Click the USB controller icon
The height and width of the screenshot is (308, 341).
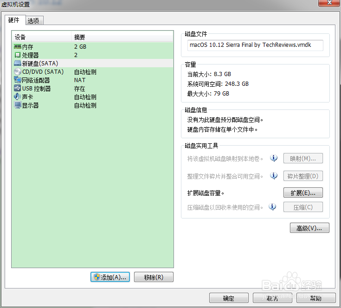(x=18, y=88)
